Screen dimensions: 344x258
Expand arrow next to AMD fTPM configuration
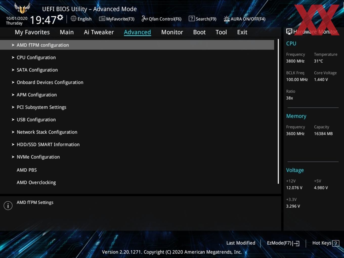tap(13, 45)
